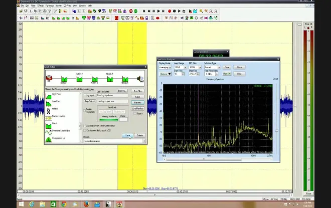Click the Pause button in the transport toolbar
The image size is (331, 208).
[153, 11]
